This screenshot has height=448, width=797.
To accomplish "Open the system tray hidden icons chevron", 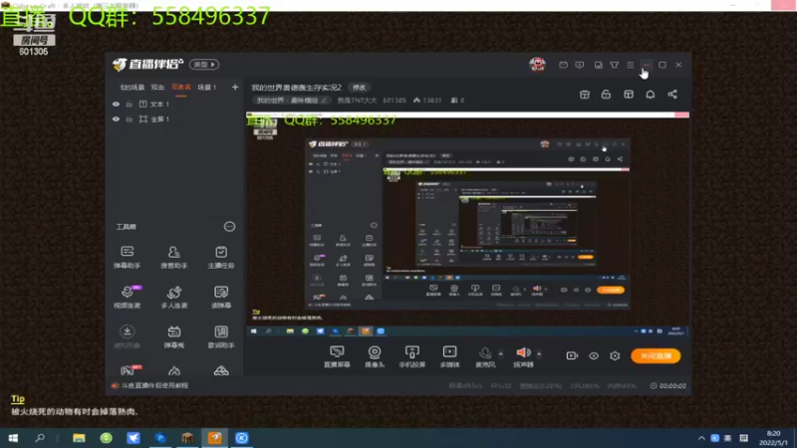I will (701, 438).
